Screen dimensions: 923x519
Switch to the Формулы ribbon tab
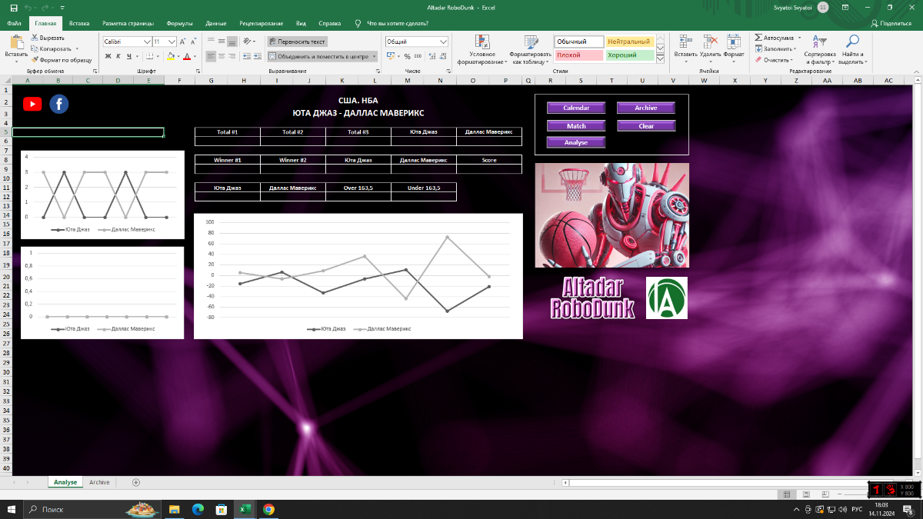click(x=179, y=24)
